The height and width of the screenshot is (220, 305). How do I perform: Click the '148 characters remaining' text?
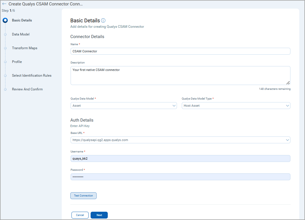tap(275, 89)
